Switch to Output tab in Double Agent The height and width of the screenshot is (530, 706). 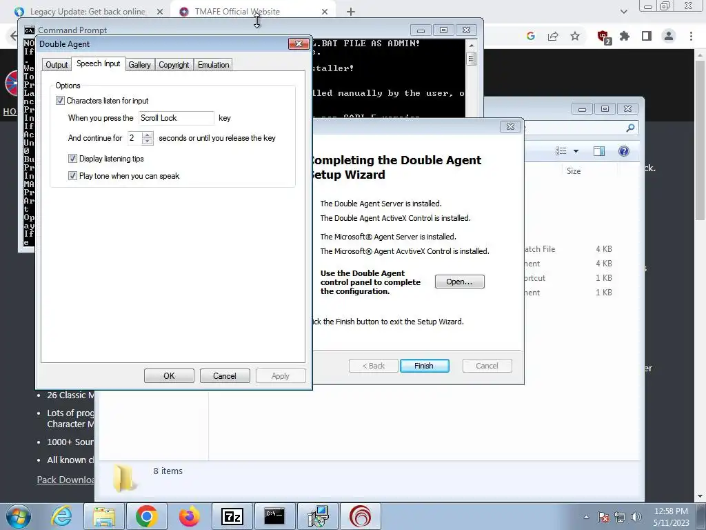[x=57, y=65]
